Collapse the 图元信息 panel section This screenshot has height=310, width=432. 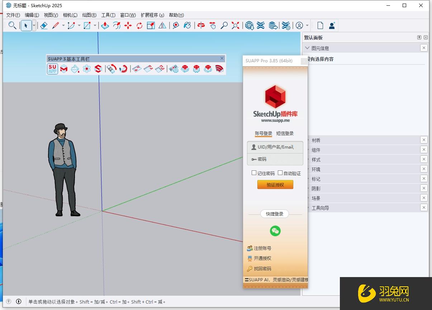(307, 48)
